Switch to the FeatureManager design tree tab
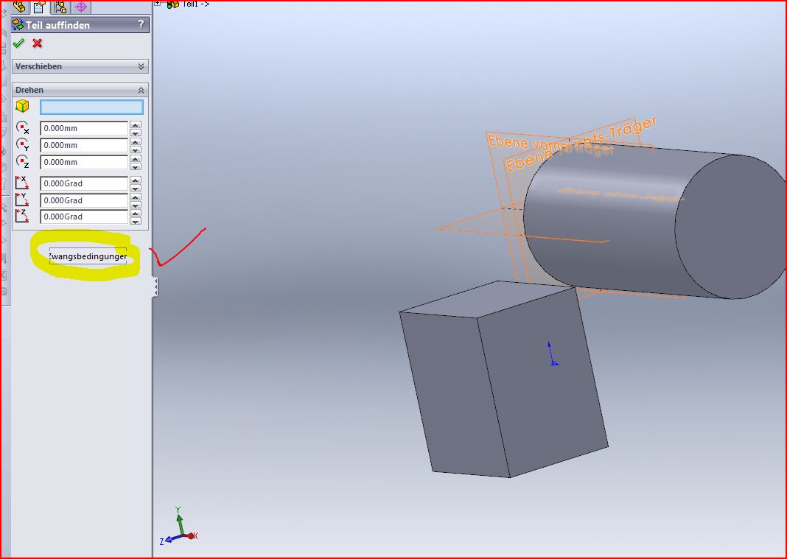The image size is (787, 559). (19, 7)
